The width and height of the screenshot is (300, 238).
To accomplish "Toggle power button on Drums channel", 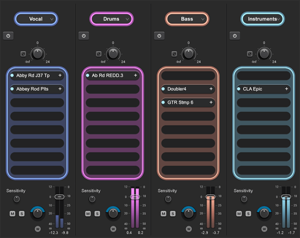I will click(x=84, y=36).
